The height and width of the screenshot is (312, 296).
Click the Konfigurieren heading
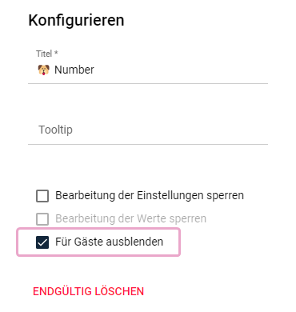[x=76, y=20]
